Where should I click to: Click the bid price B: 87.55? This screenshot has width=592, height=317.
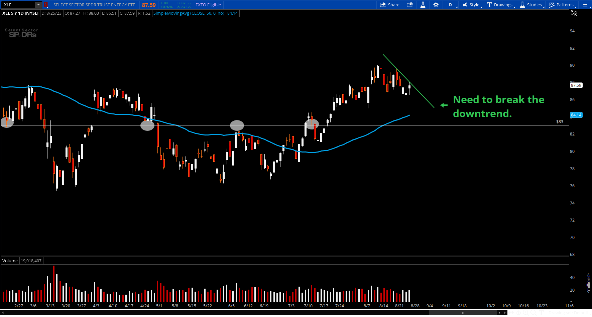coord(184,3)
